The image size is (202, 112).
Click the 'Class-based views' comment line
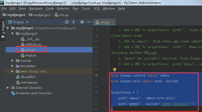click(x=127, y=36)
